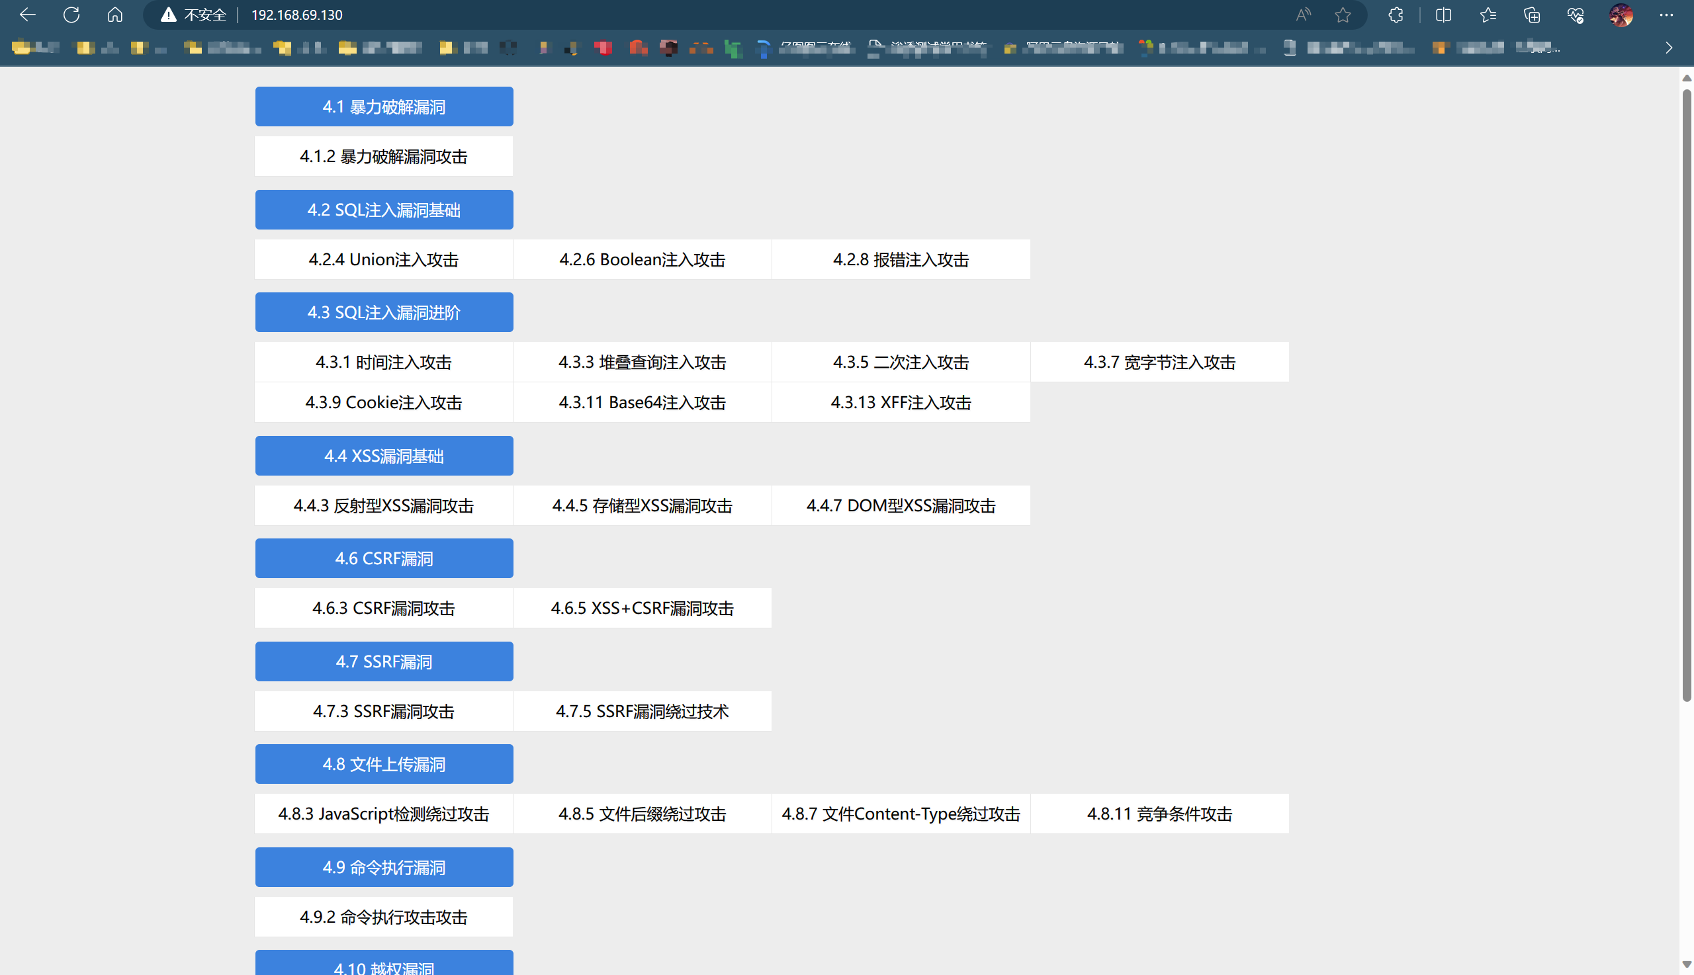Click the scroll down arrow on scrollbar
This screenshot has height=975, width=1694.
click(1686, 964)
